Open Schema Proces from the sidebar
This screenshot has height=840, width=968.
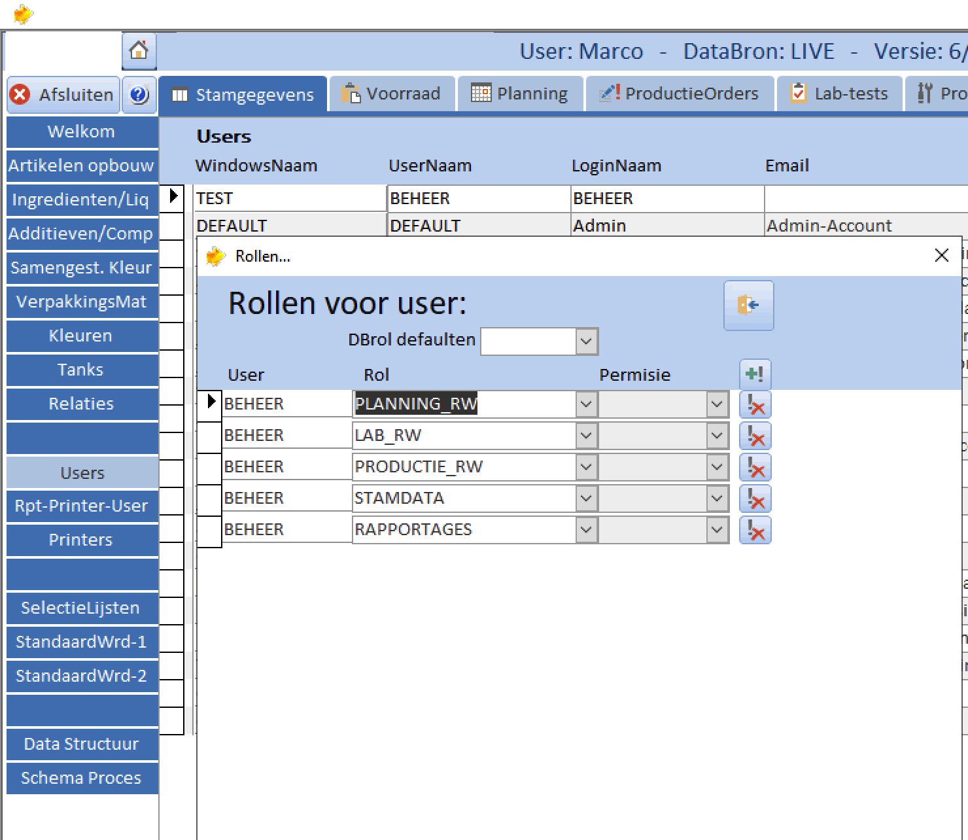(x=81, y=778)
